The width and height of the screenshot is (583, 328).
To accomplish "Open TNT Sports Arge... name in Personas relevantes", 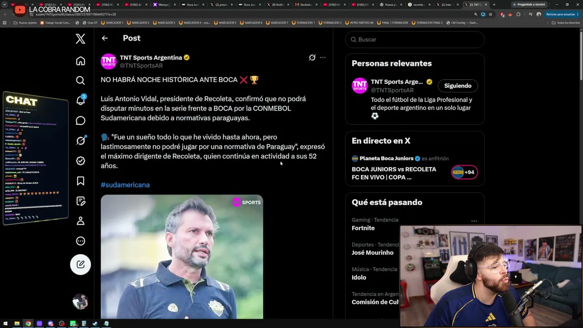I will tap(397, 82).
